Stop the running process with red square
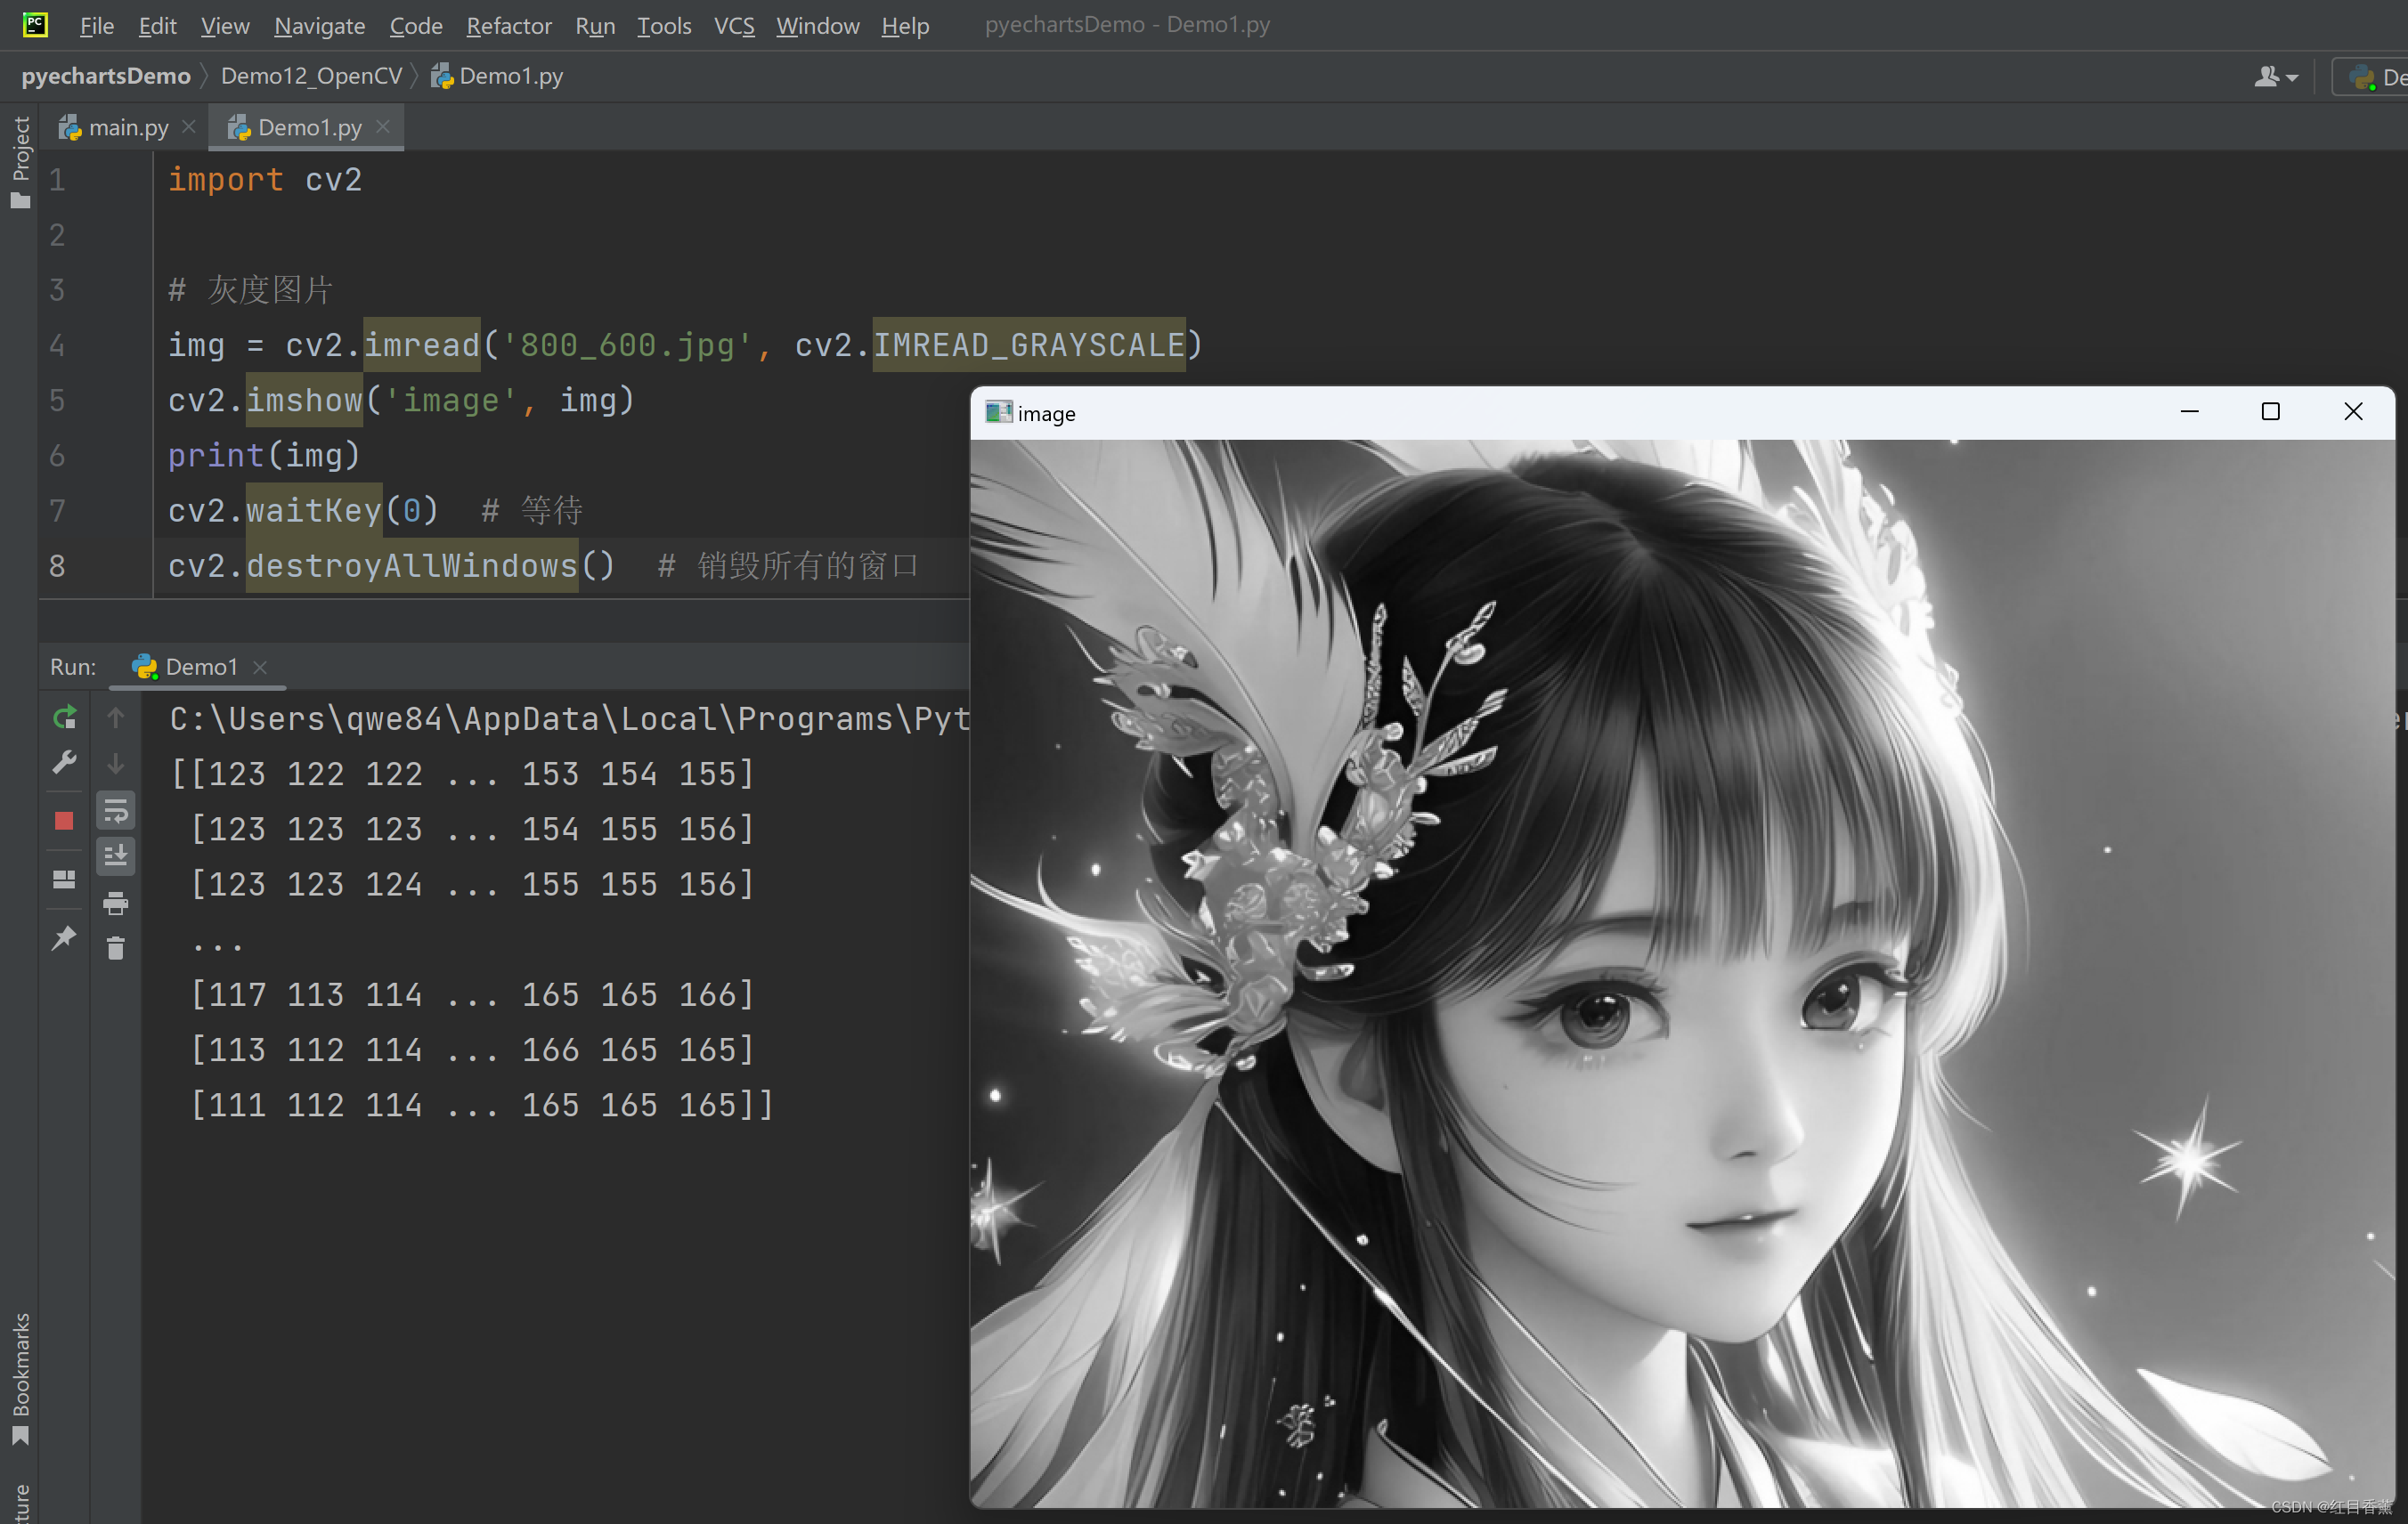Viewport: 2408px width, 1524px height. pos(64,821)
